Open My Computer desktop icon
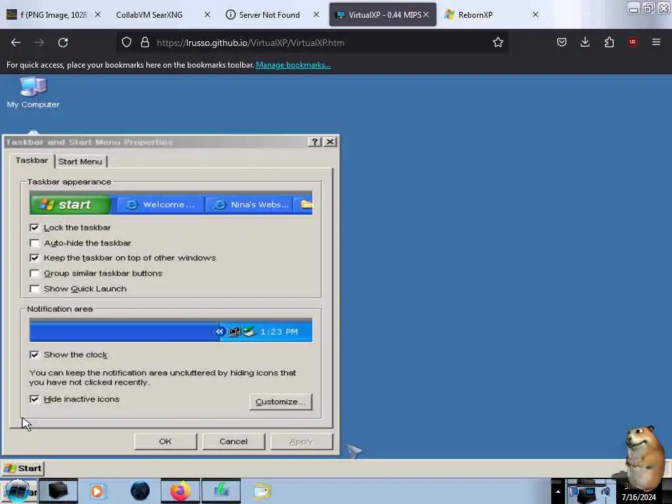Screen dimensions: 672x504 (x=33, y=92)
